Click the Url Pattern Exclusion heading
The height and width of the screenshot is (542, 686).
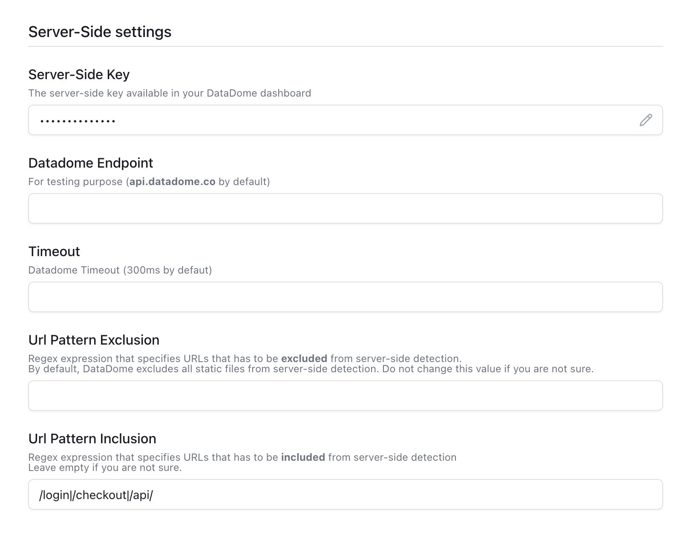(93, 339)
